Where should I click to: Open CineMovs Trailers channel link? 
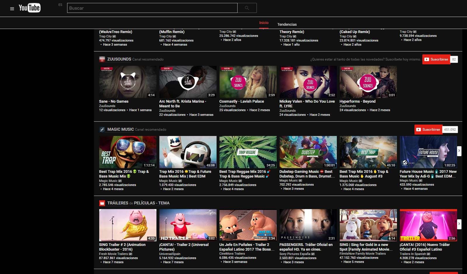tap(232, 254)
